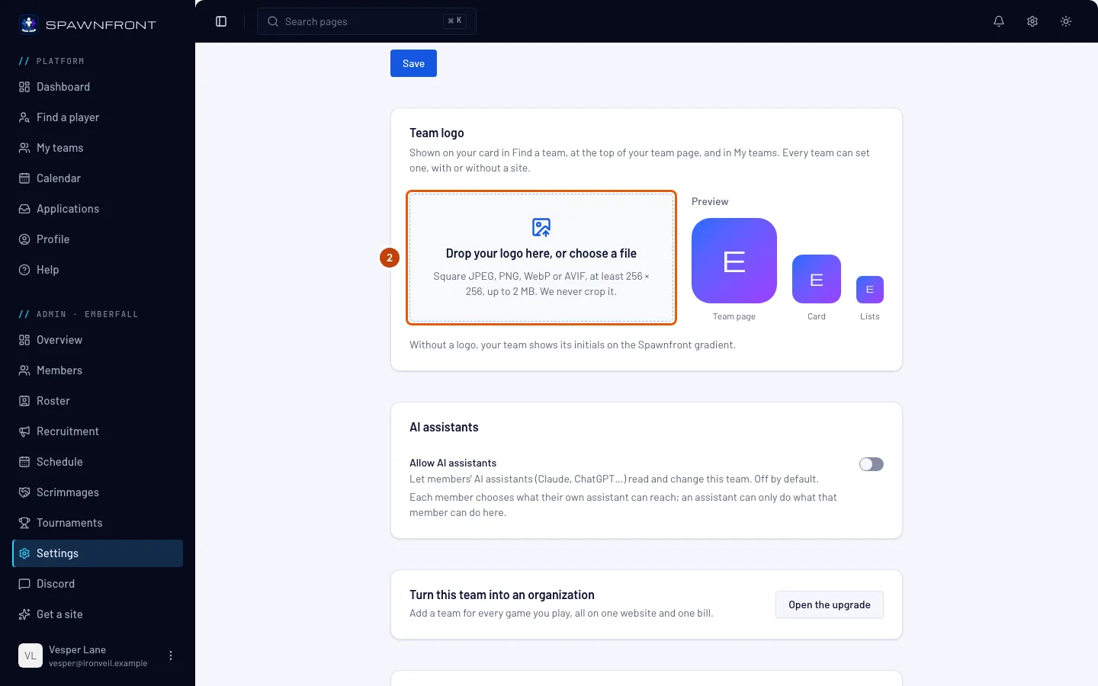Viewport: 1098px width, 686px height.
Task: Focus the Search pages field
Action: (x=367, y=21)
